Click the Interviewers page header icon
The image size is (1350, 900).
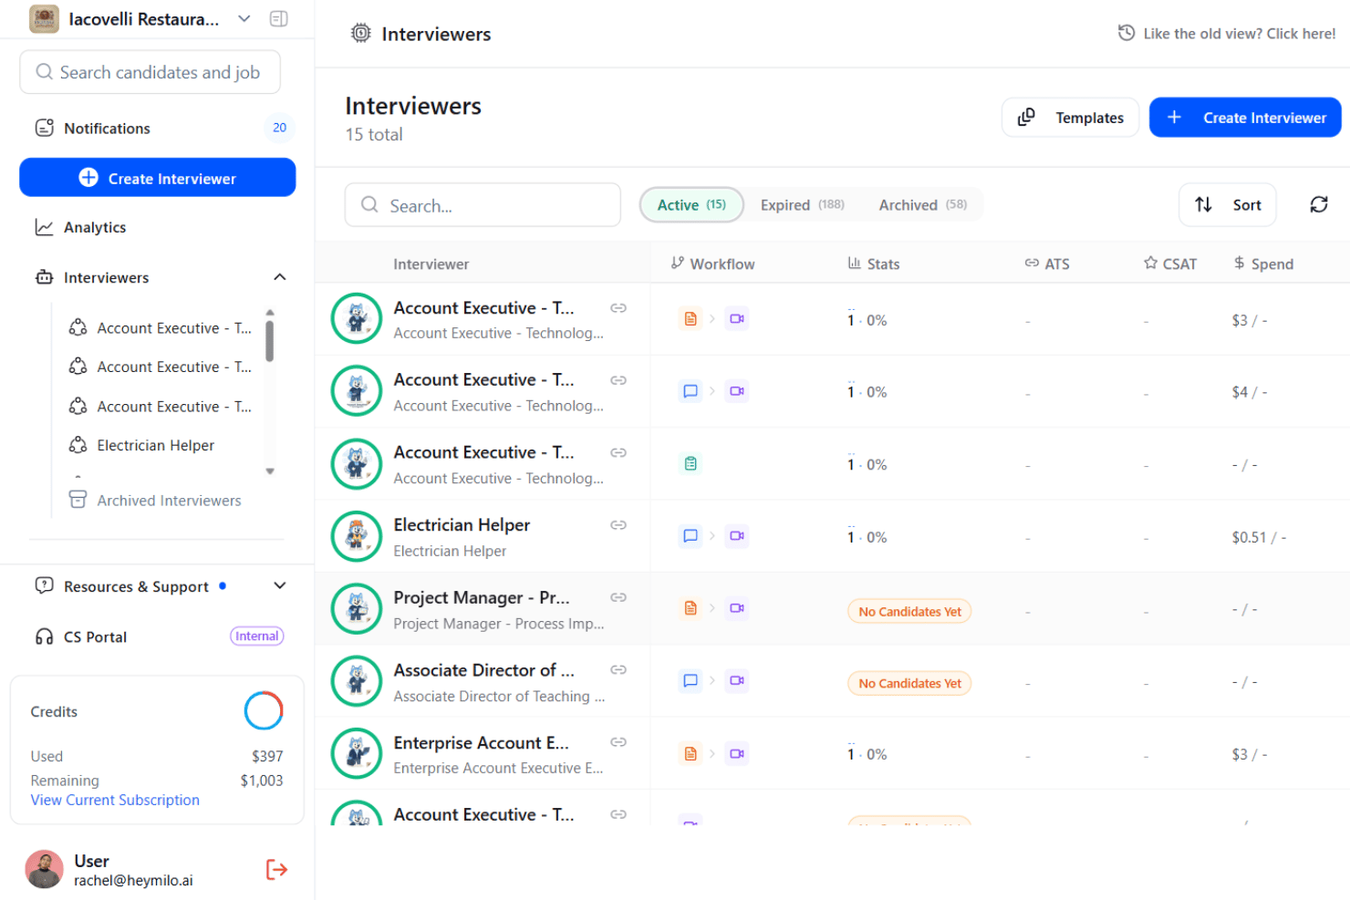[361, 34]
